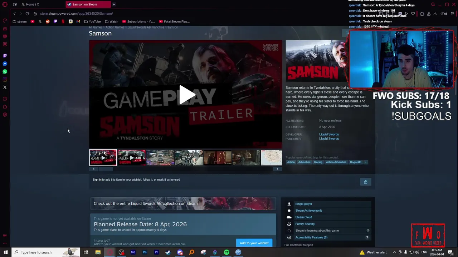Open the Liquid Swords developer link

click(329, 134)
